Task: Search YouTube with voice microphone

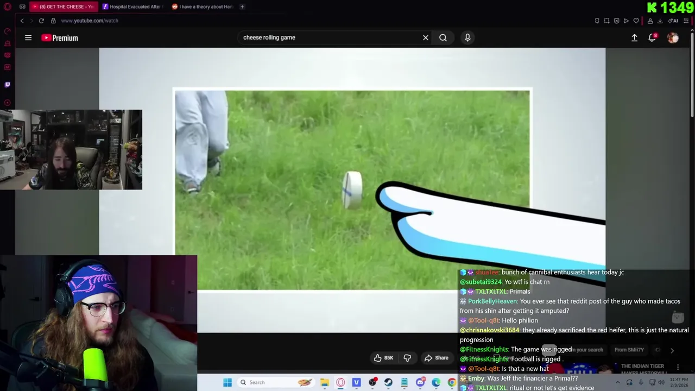Action: (467, 37)
